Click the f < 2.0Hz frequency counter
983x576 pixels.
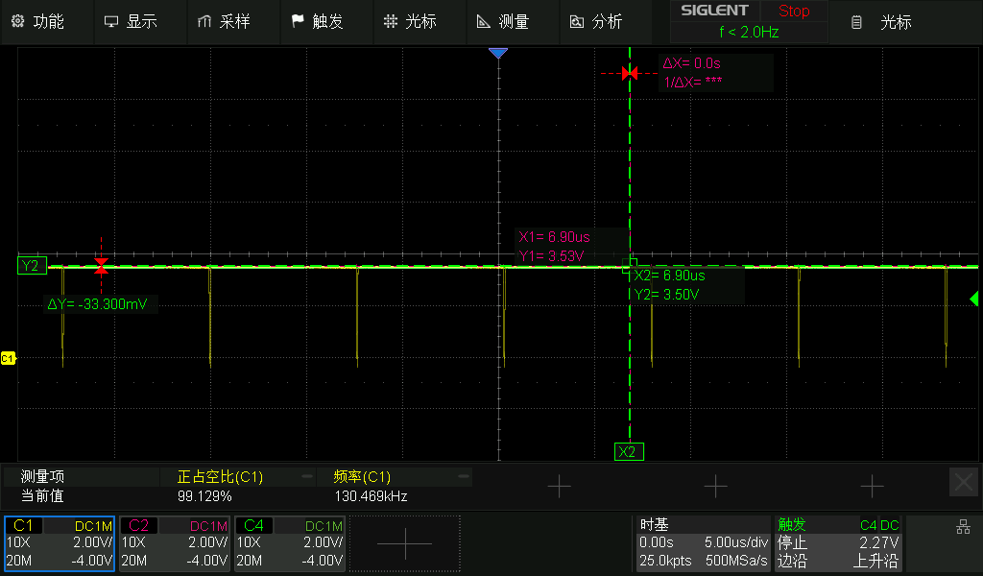coord(749,32)
